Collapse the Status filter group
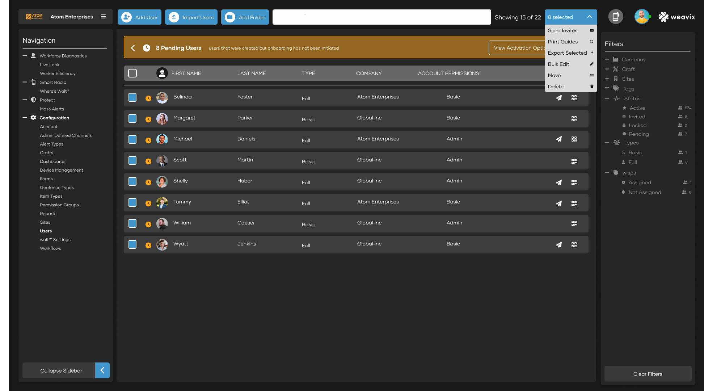 tap(607, 98)
